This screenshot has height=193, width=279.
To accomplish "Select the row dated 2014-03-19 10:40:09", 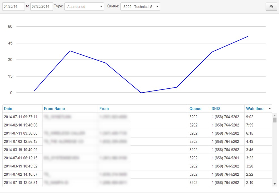I will coord(137,150).
